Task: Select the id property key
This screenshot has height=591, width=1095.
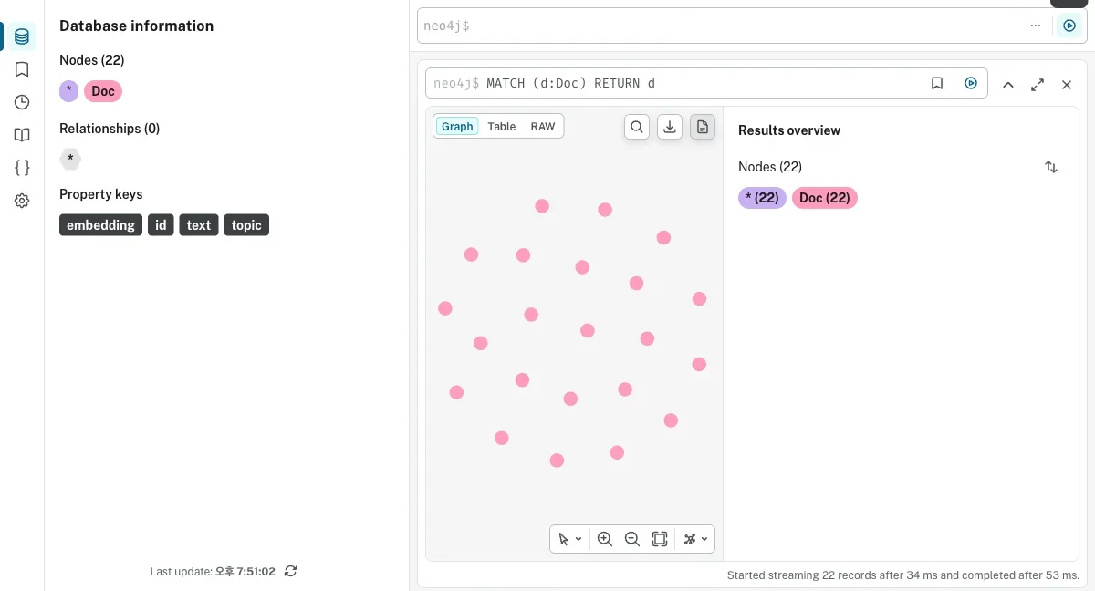Action: pos(161,225)
